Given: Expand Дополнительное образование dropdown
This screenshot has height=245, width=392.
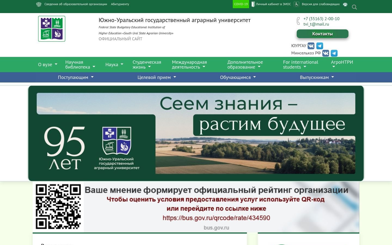Looking at the screenshot, I should 245,65.
